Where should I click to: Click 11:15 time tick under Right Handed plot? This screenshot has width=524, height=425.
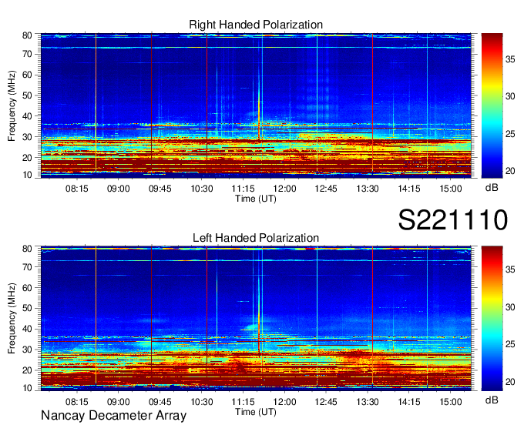tap(243, 189)
